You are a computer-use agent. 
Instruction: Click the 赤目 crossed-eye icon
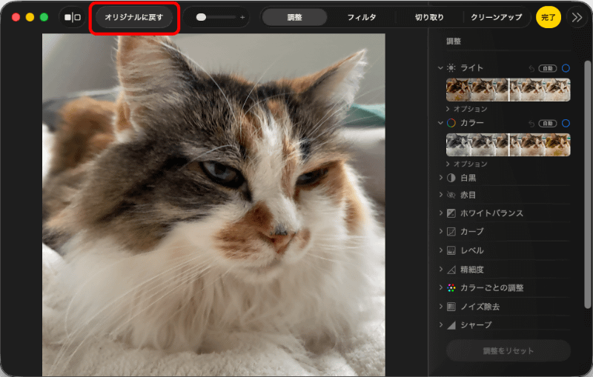[451, 195]
